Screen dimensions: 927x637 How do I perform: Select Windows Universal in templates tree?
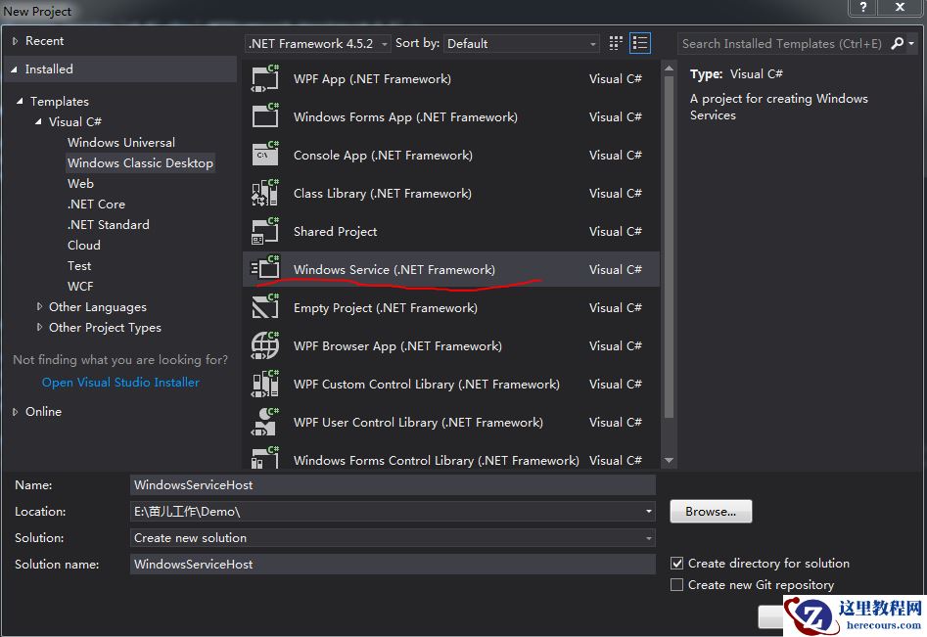121,143
